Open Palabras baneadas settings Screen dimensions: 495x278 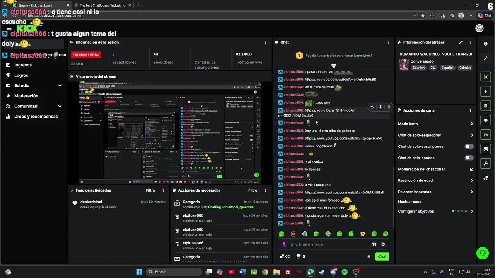436,192
